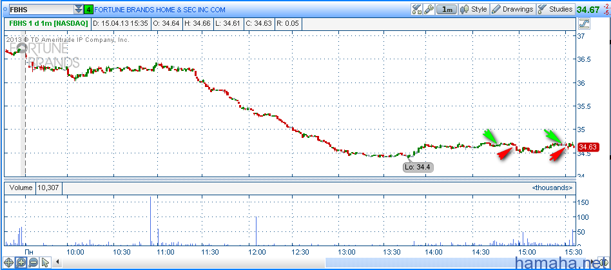The height and width of the screenshot is (270, 611).
Task: Open the Studies menu
Action: [x=556, y=10]
